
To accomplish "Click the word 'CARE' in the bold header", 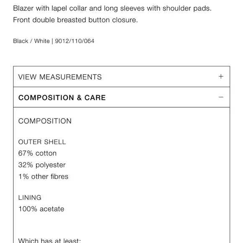I will [x=95, y=98].
